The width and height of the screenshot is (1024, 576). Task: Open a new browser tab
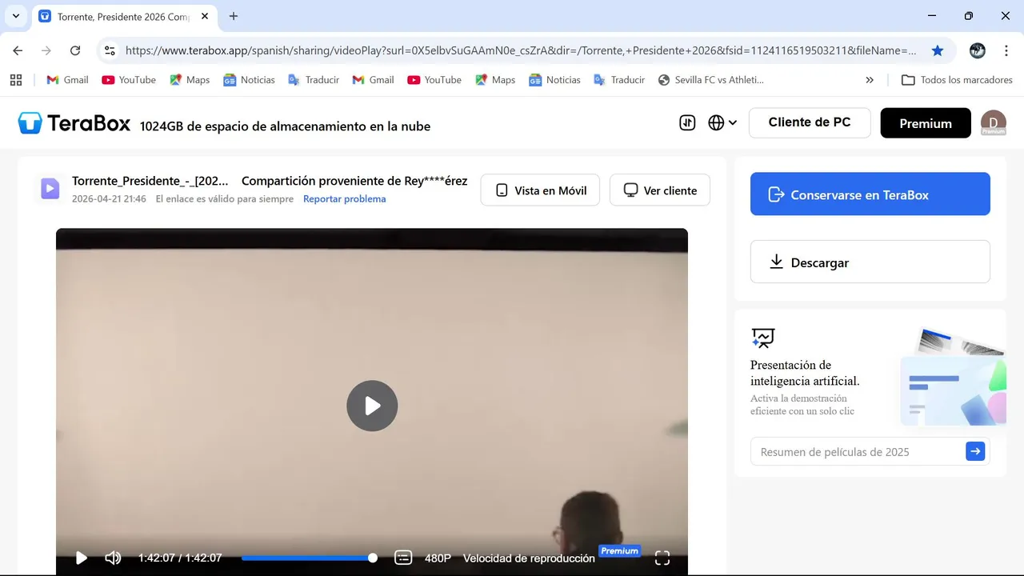point(234,16)
